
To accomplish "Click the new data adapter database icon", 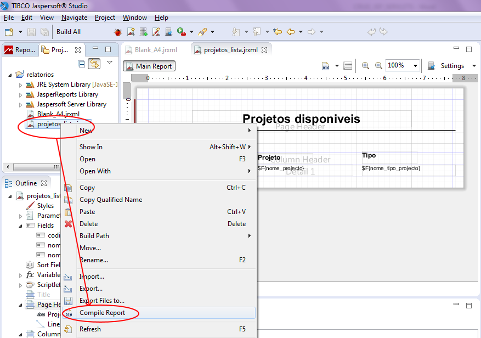I will tap(144, 32).
